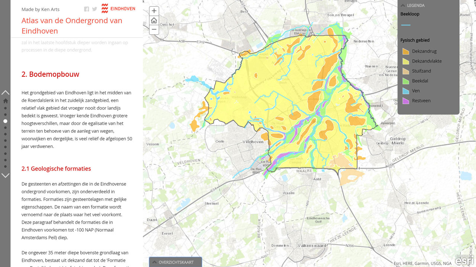Screen dimensions: 476x267
Task: Click the Beekdal legend entry
Action: pyautogui.click(x=420, y=81)
